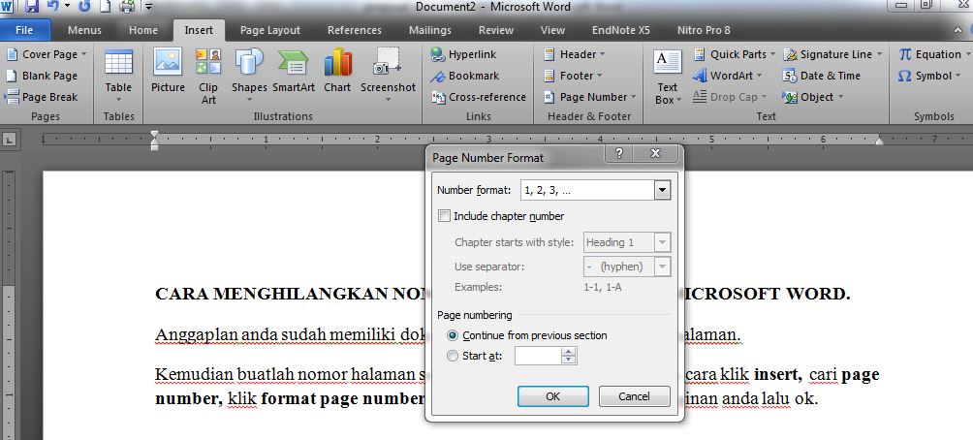Open the Header menu
The height and width of the screenshot is (440, 973).
(574, 54)
